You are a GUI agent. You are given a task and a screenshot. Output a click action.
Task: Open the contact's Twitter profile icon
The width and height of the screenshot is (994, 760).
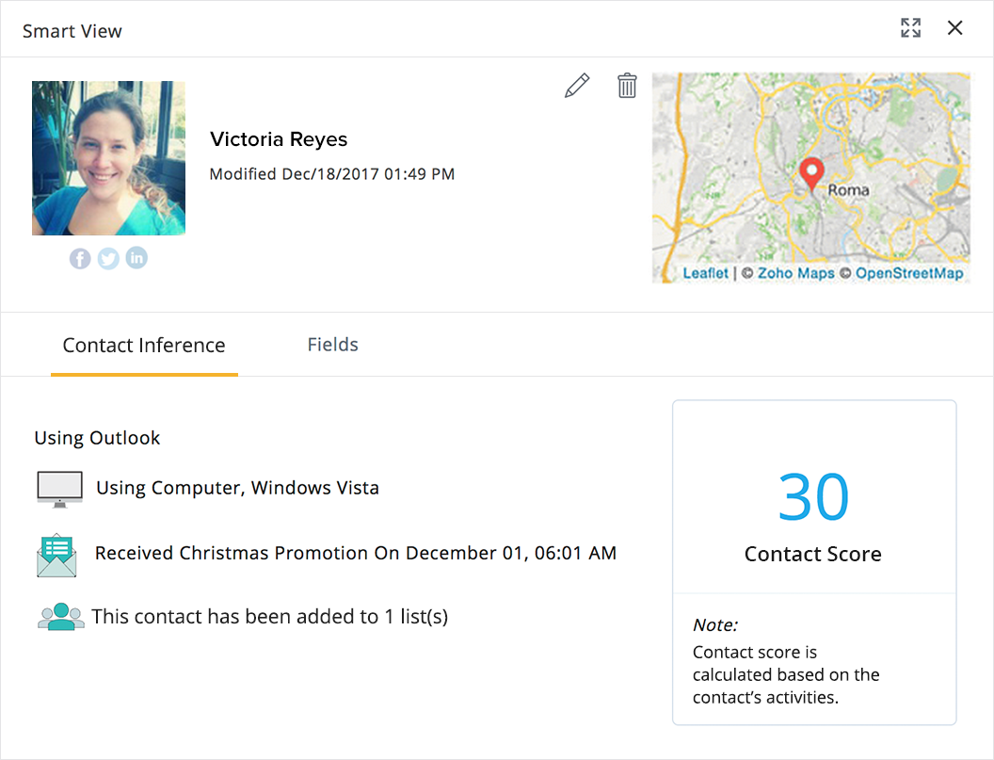108,258
